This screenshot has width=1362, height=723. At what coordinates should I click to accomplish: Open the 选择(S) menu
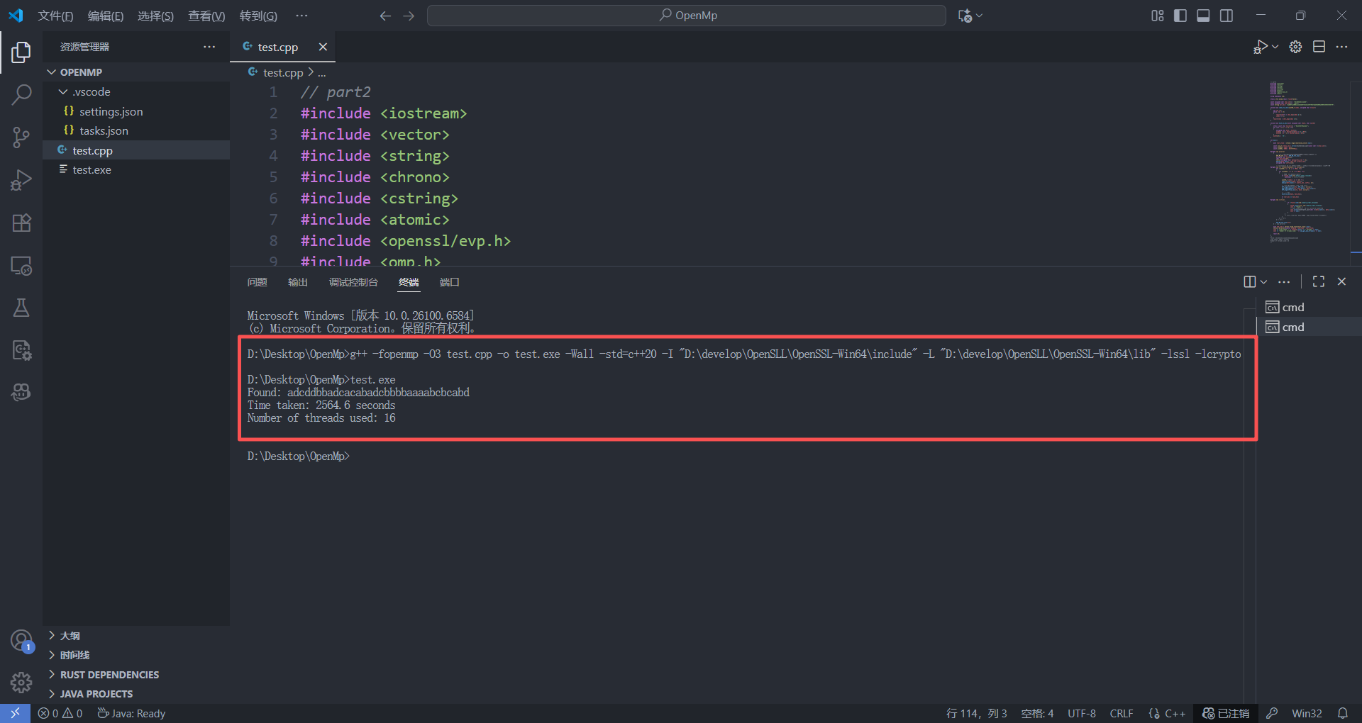(155, 16)
